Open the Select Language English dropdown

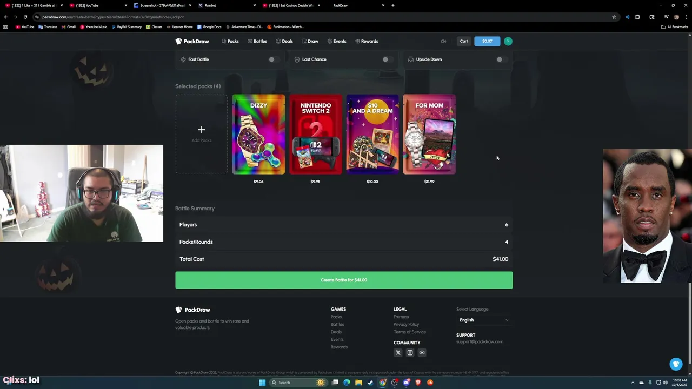pyautogui.click(x=483, y=320)
